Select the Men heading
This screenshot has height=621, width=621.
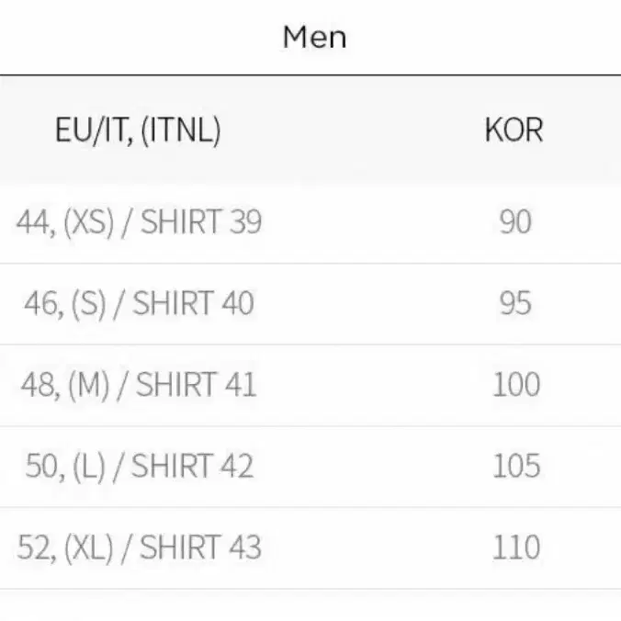pos(315,38)
